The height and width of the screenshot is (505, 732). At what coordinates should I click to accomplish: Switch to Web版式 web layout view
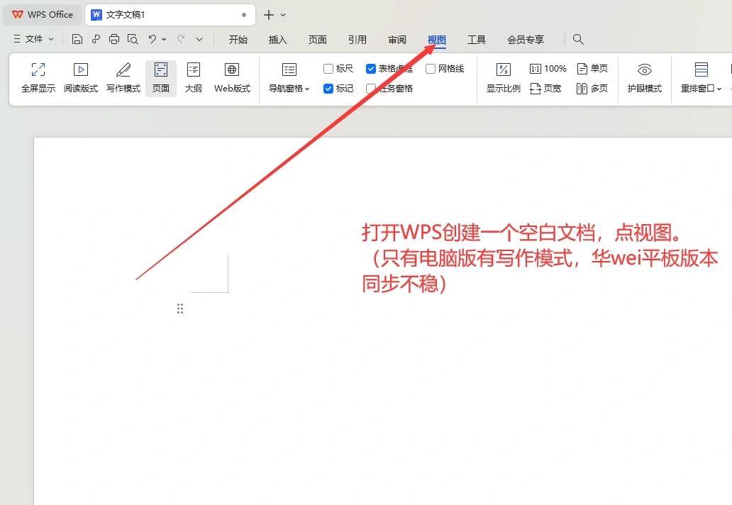232,77
